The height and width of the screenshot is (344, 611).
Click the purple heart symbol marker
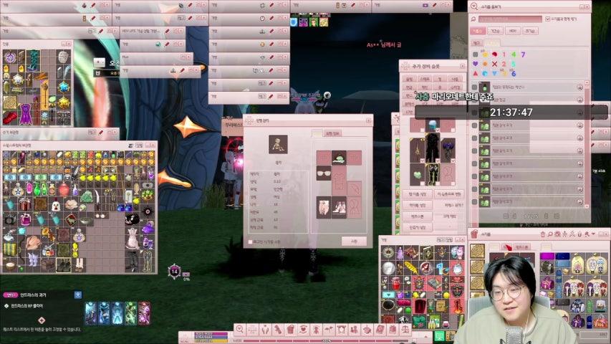[475, 64]
